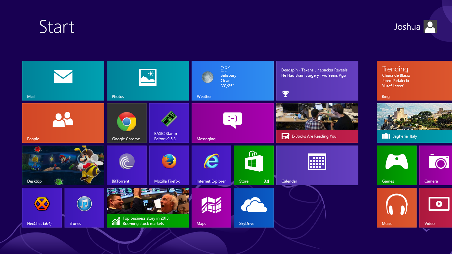
Task: Open the E-Books Are Reading You news tile
Action: click(317, 123)
